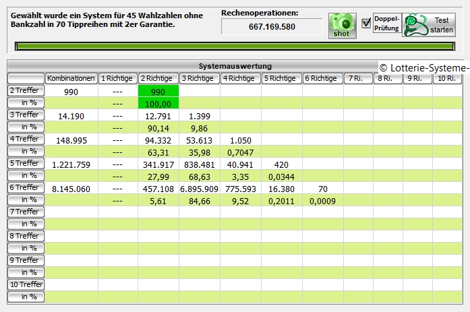Select the 9 Treffer row header
Viewport: 470px width, 312px height.
tap(26, 260)
